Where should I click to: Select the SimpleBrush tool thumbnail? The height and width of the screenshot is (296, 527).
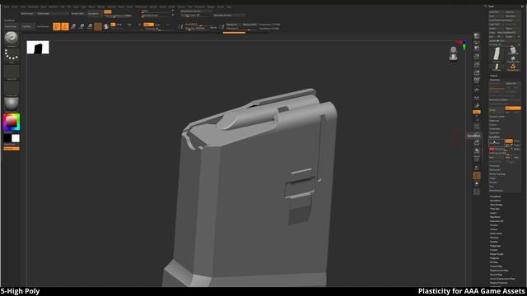(513, 67)
